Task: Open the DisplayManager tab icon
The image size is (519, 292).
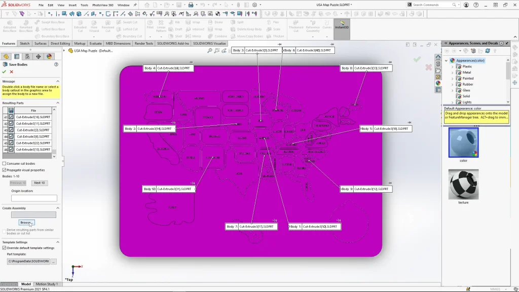Action: coord(49,56)
